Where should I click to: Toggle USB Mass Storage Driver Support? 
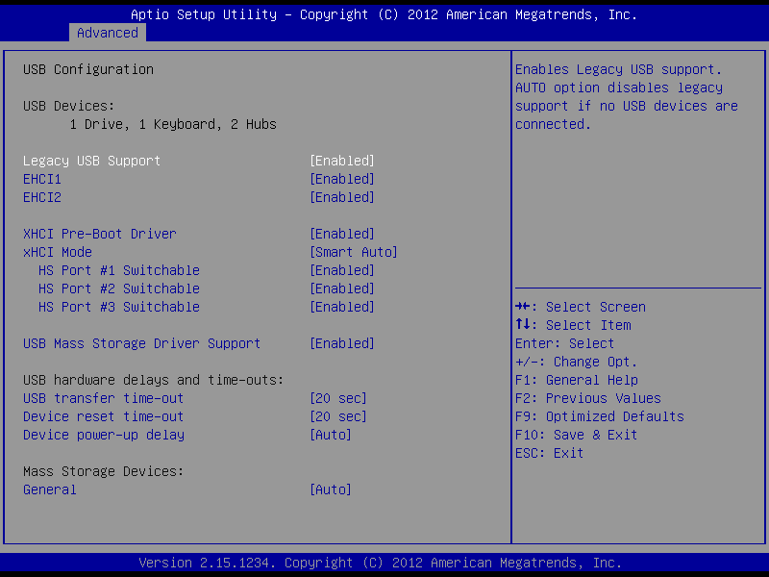[341, 343]
